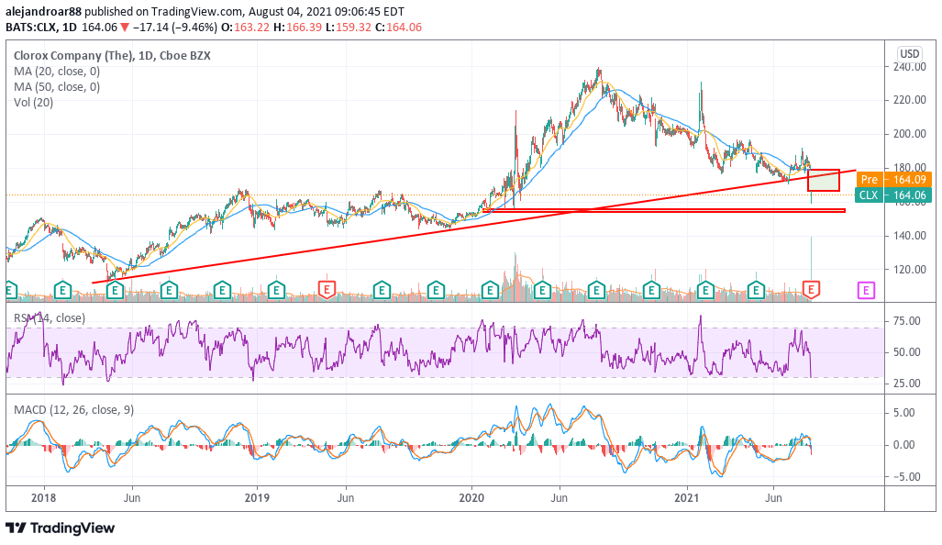
Task: Click the 2020 label on time axis
Action: click(471, 498)
